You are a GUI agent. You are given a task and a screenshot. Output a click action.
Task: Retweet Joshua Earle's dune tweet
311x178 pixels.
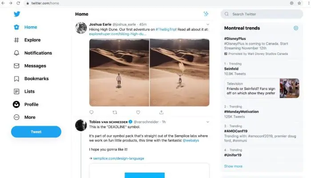pyautogui.click(x=115, y=112)
